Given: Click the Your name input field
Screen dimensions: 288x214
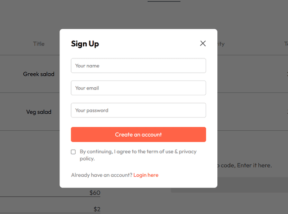Looking at the screenshot, I should (x=138, y=66).
